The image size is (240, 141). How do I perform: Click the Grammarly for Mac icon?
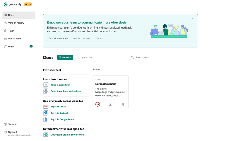pyautogui.click(x=46, y=135)
